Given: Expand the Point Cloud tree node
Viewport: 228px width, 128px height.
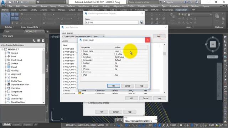Looking at the screenshot, I should pos(6,60).
